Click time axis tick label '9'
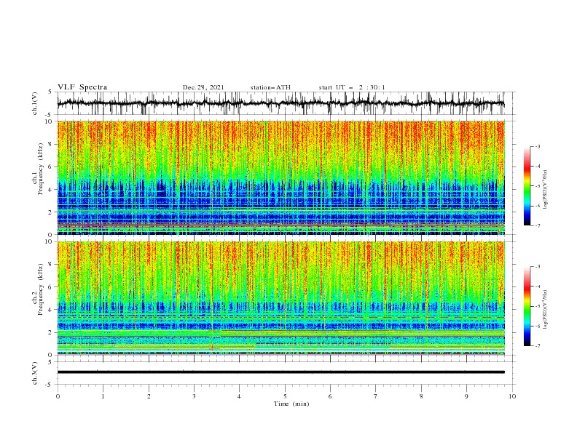The height and width of the screenshot is (445, 577). pos(466,396)
